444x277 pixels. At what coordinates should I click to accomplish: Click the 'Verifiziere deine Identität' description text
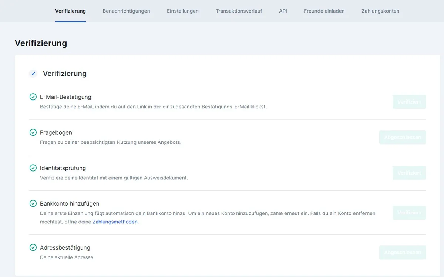coord(114,178)
